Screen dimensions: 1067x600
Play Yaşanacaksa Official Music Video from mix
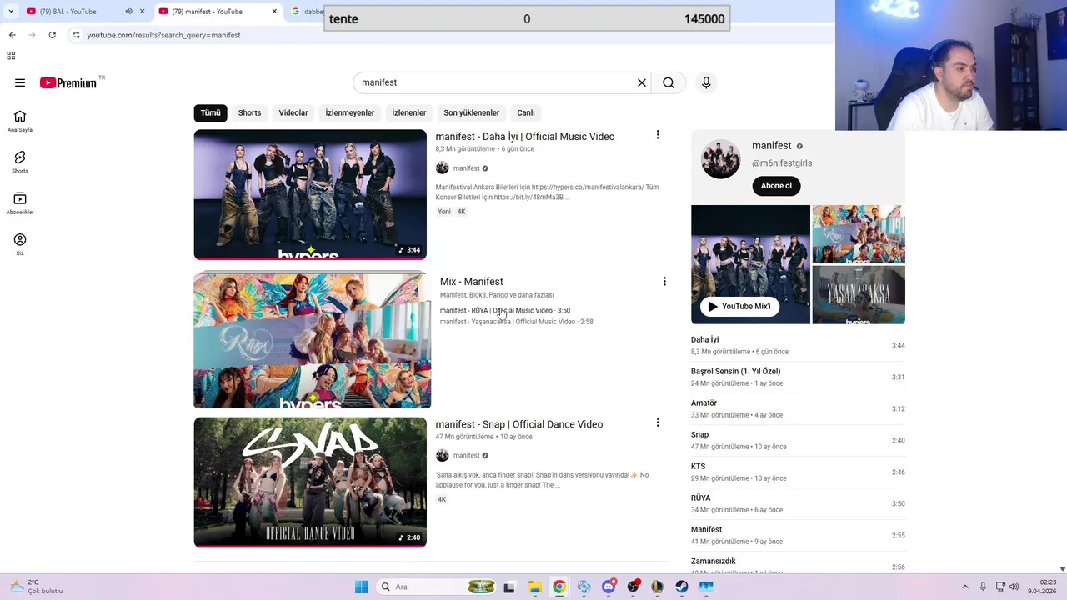tap(517, 322)
